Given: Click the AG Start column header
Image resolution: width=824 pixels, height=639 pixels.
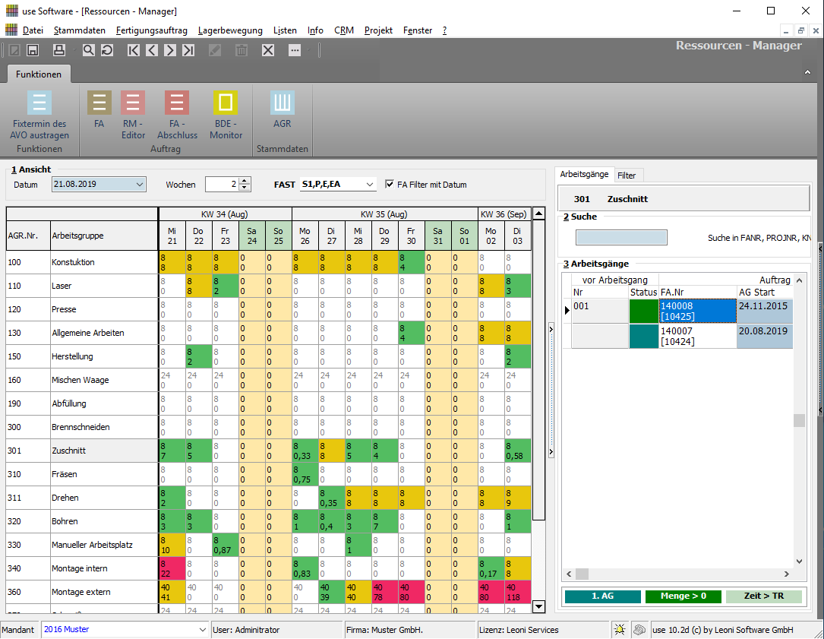Looking at the screenshot, I should (765, 292).
